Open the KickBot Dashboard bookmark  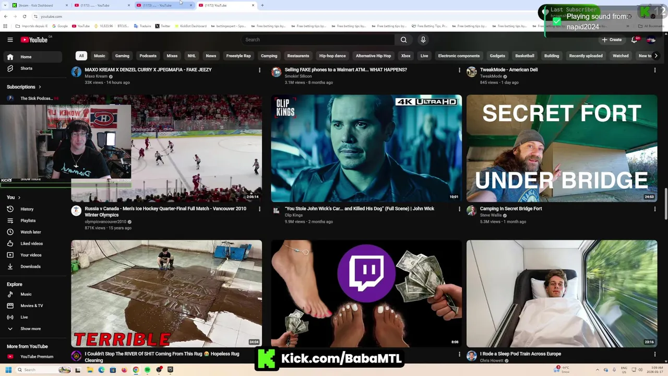pyautogui.click(x=190, y=26)
